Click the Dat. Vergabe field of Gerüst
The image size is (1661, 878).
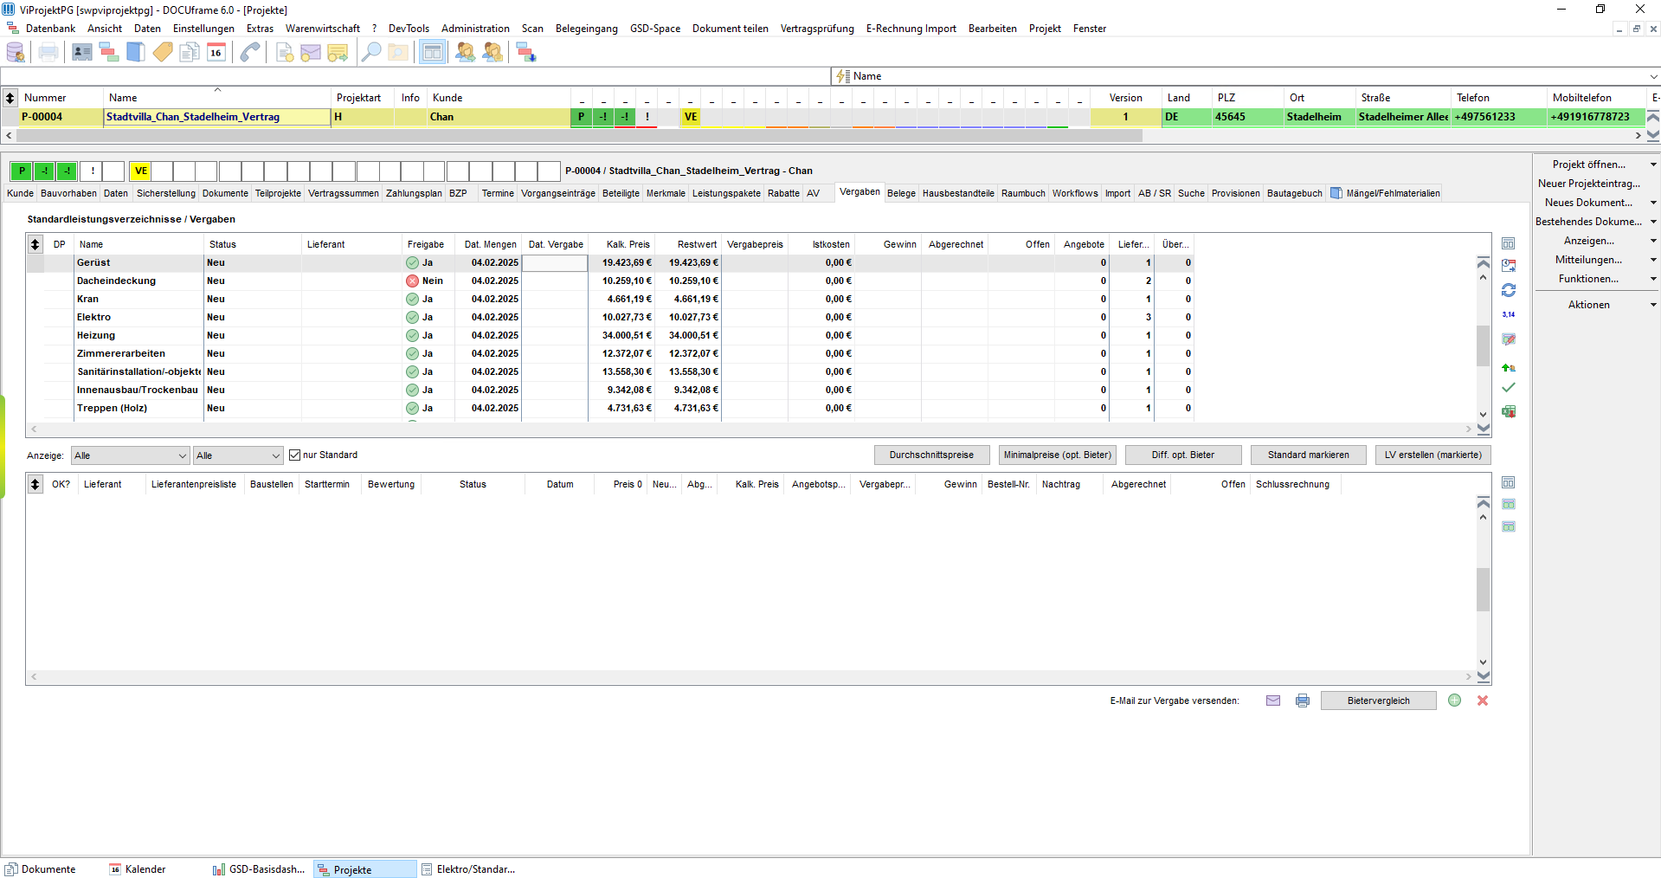click(x=555, y=262)
